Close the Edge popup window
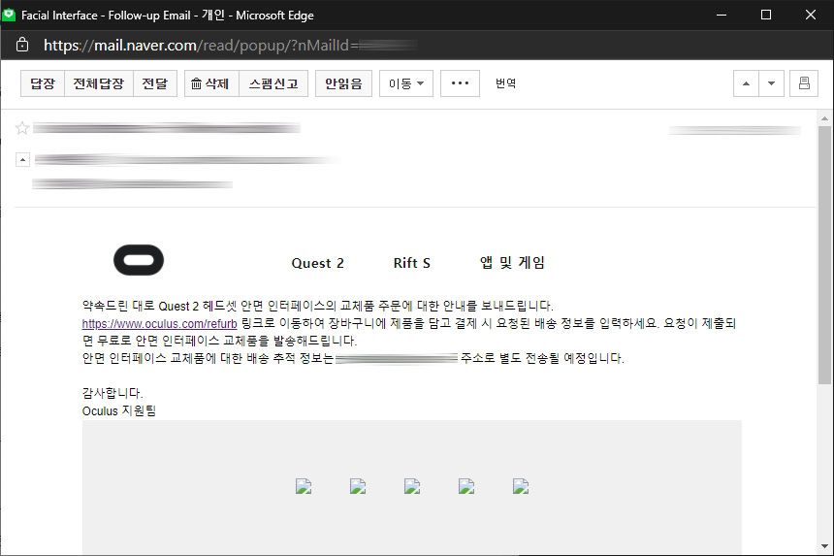This screenshot has width=834, height=556. pyautogui.click(x=811, y=15)
